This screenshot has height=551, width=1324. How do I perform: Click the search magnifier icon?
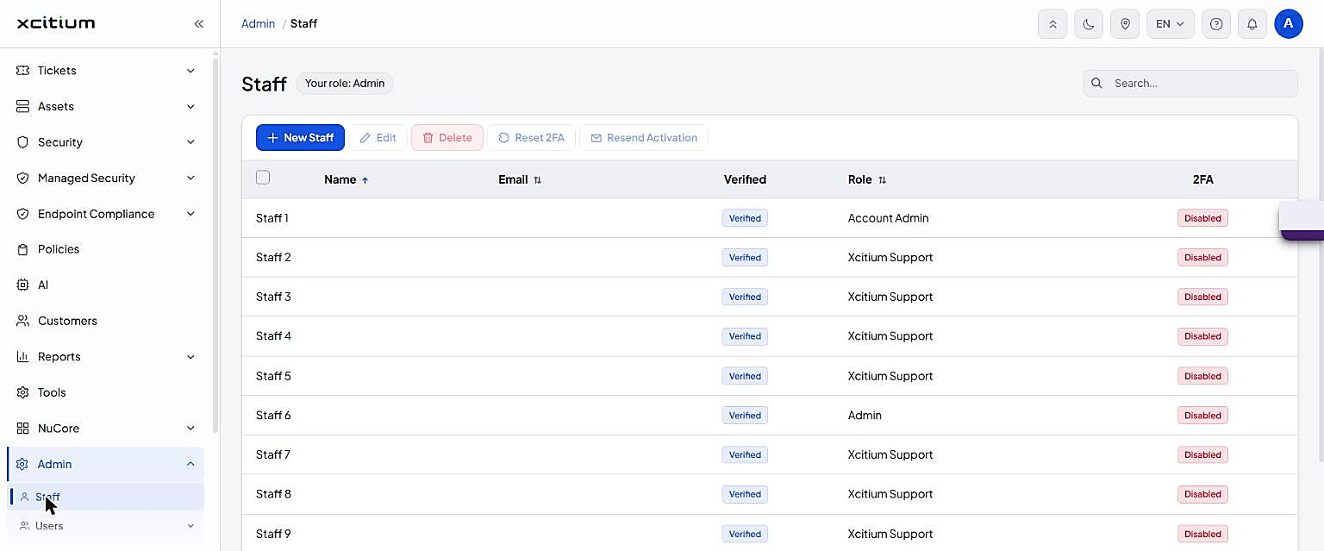point(1097,84)
